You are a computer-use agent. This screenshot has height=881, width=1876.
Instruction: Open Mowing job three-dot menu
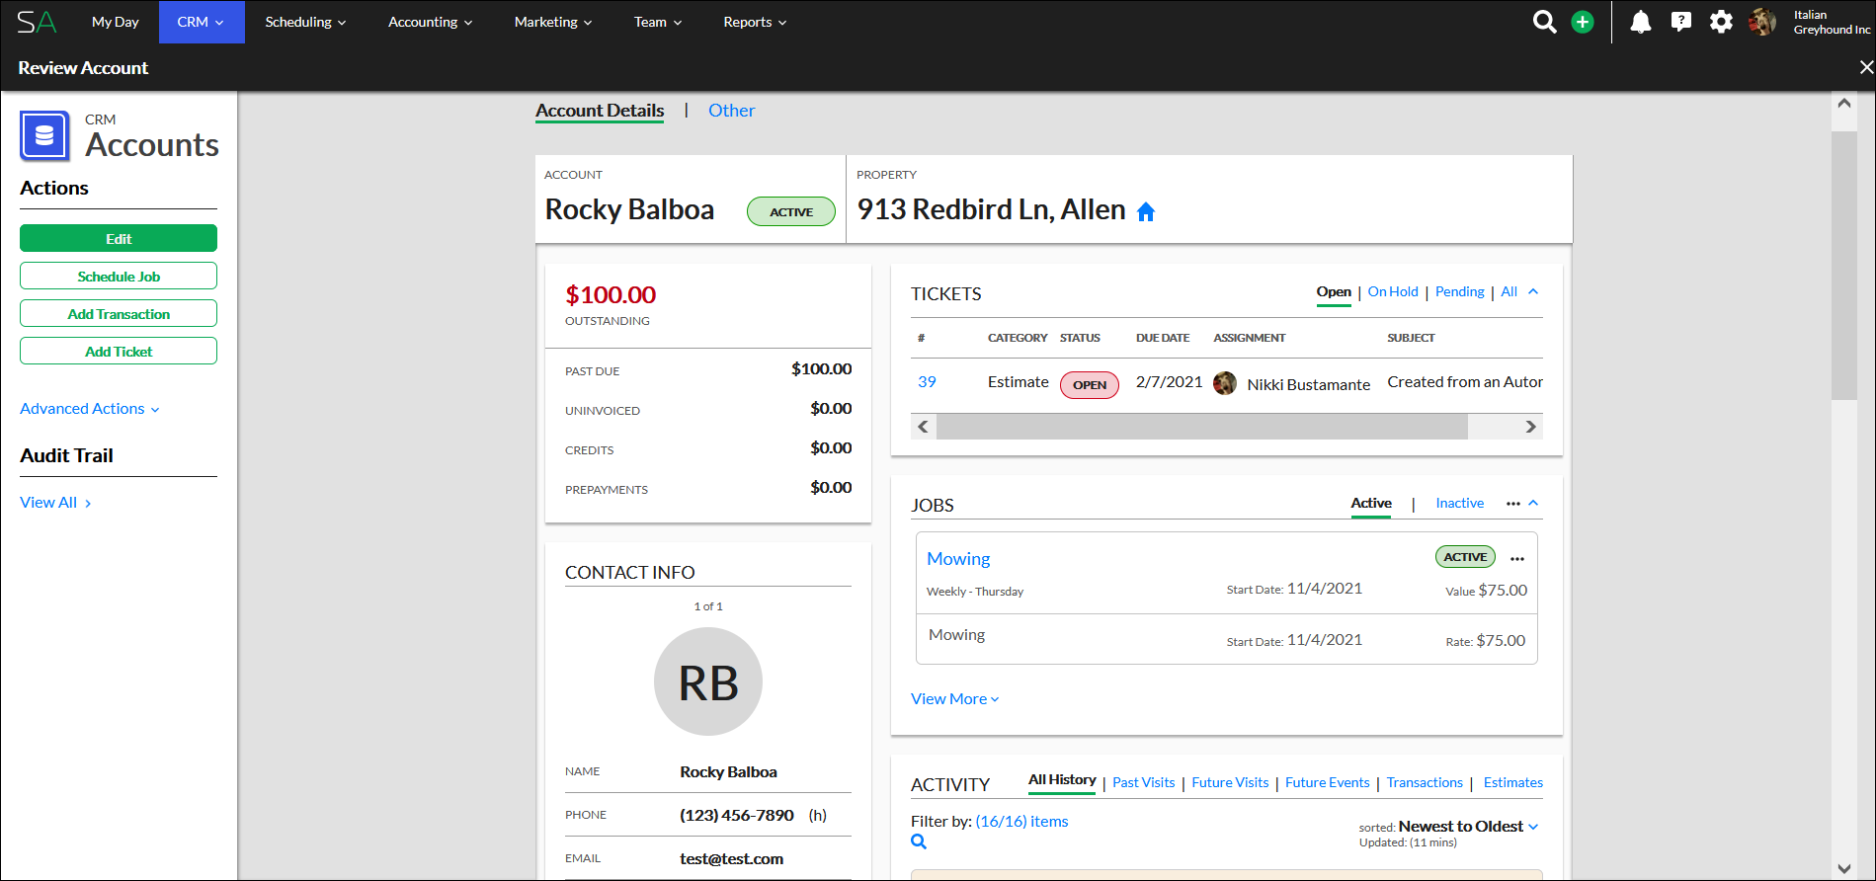click(x=1517, y=559)
